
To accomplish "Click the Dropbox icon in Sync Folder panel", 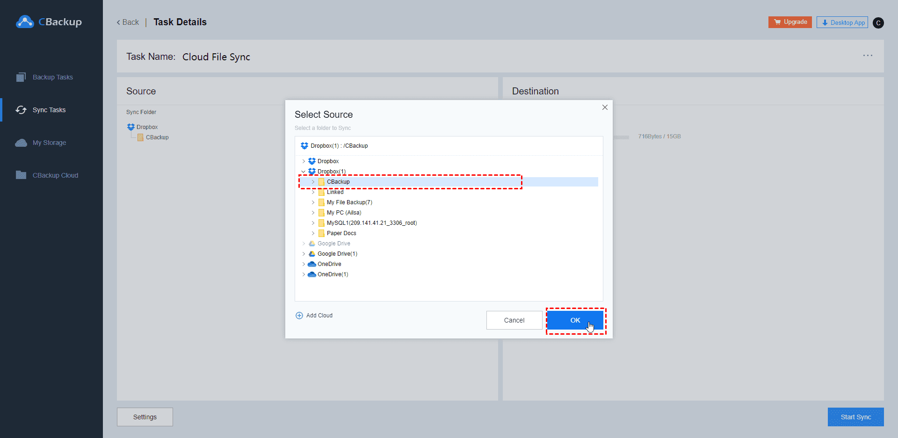I will pyautogui.click(x=131, y=127).
